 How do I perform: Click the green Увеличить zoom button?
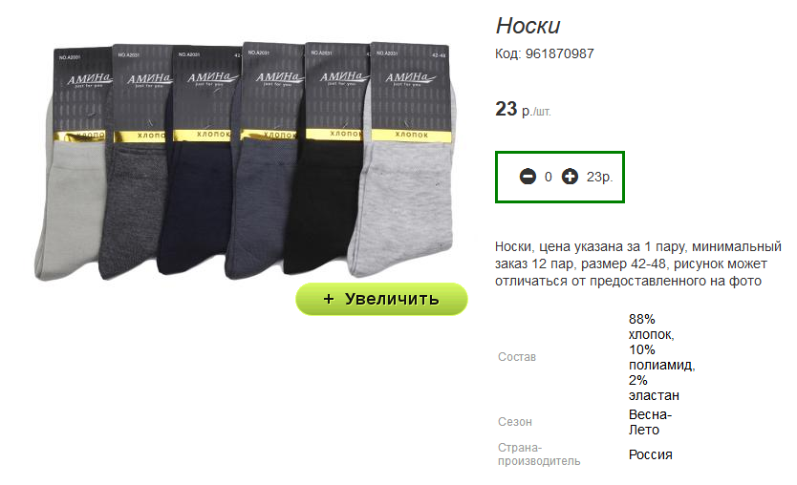pos(381,299)
